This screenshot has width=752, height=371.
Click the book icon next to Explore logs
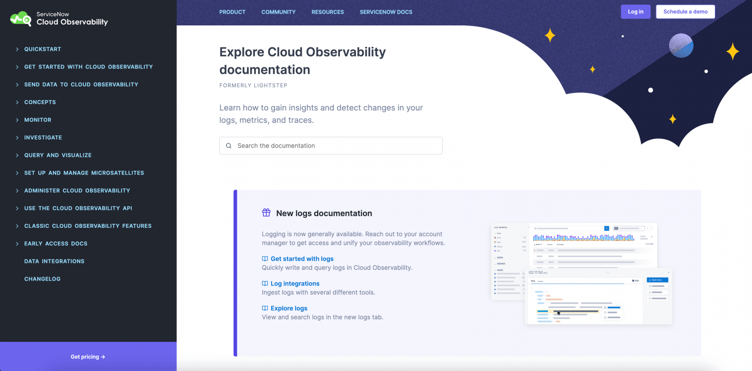[x=264, y=308]
